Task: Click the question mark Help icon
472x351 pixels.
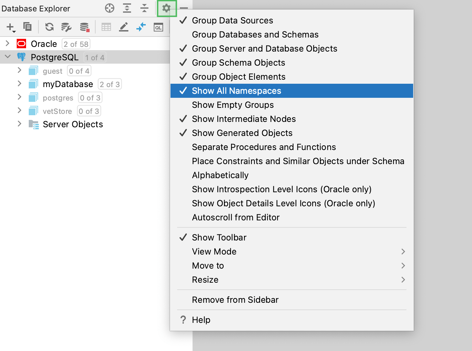Action: 183,320
